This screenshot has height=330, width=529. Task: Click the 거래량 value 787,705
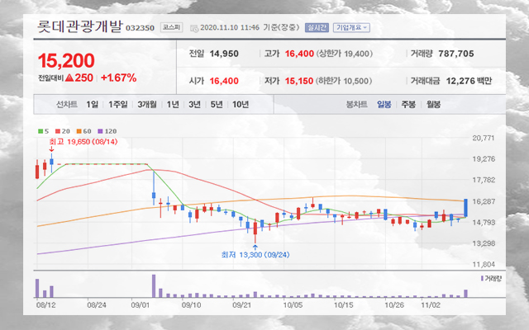coord(455,54)
